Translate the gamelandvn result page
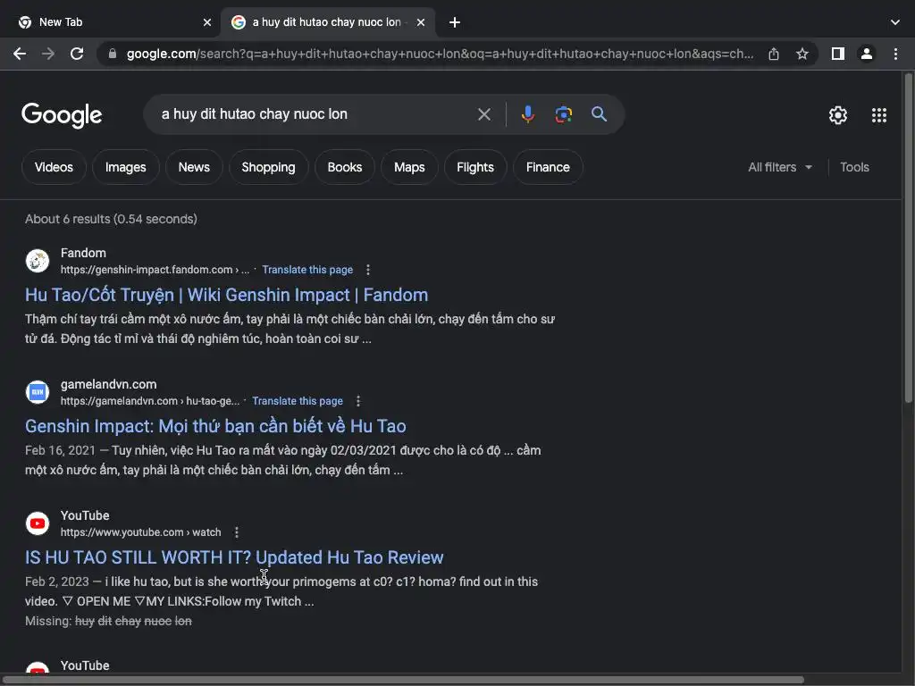The height and width of the screenshot is (686, 915). coord(298,401)
